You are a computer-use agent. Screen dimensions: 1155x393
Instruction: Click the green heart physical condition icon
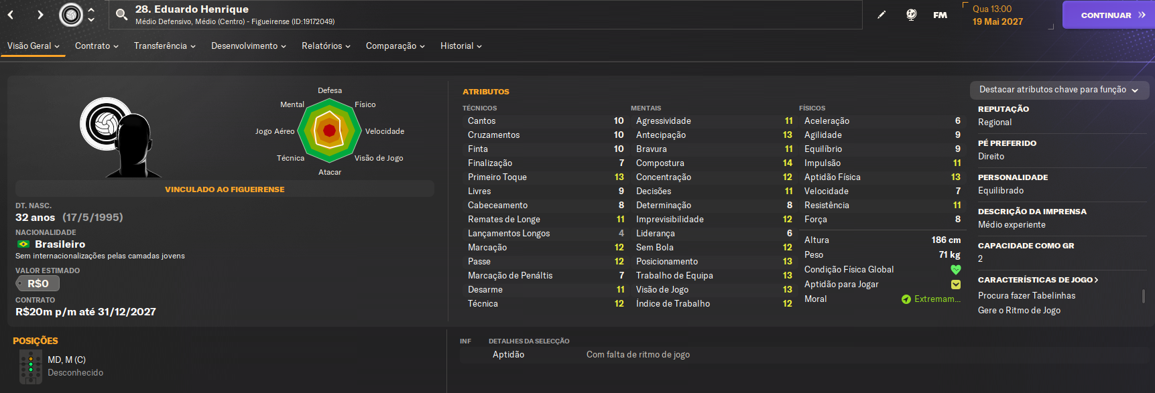click(x=956, y=270)
